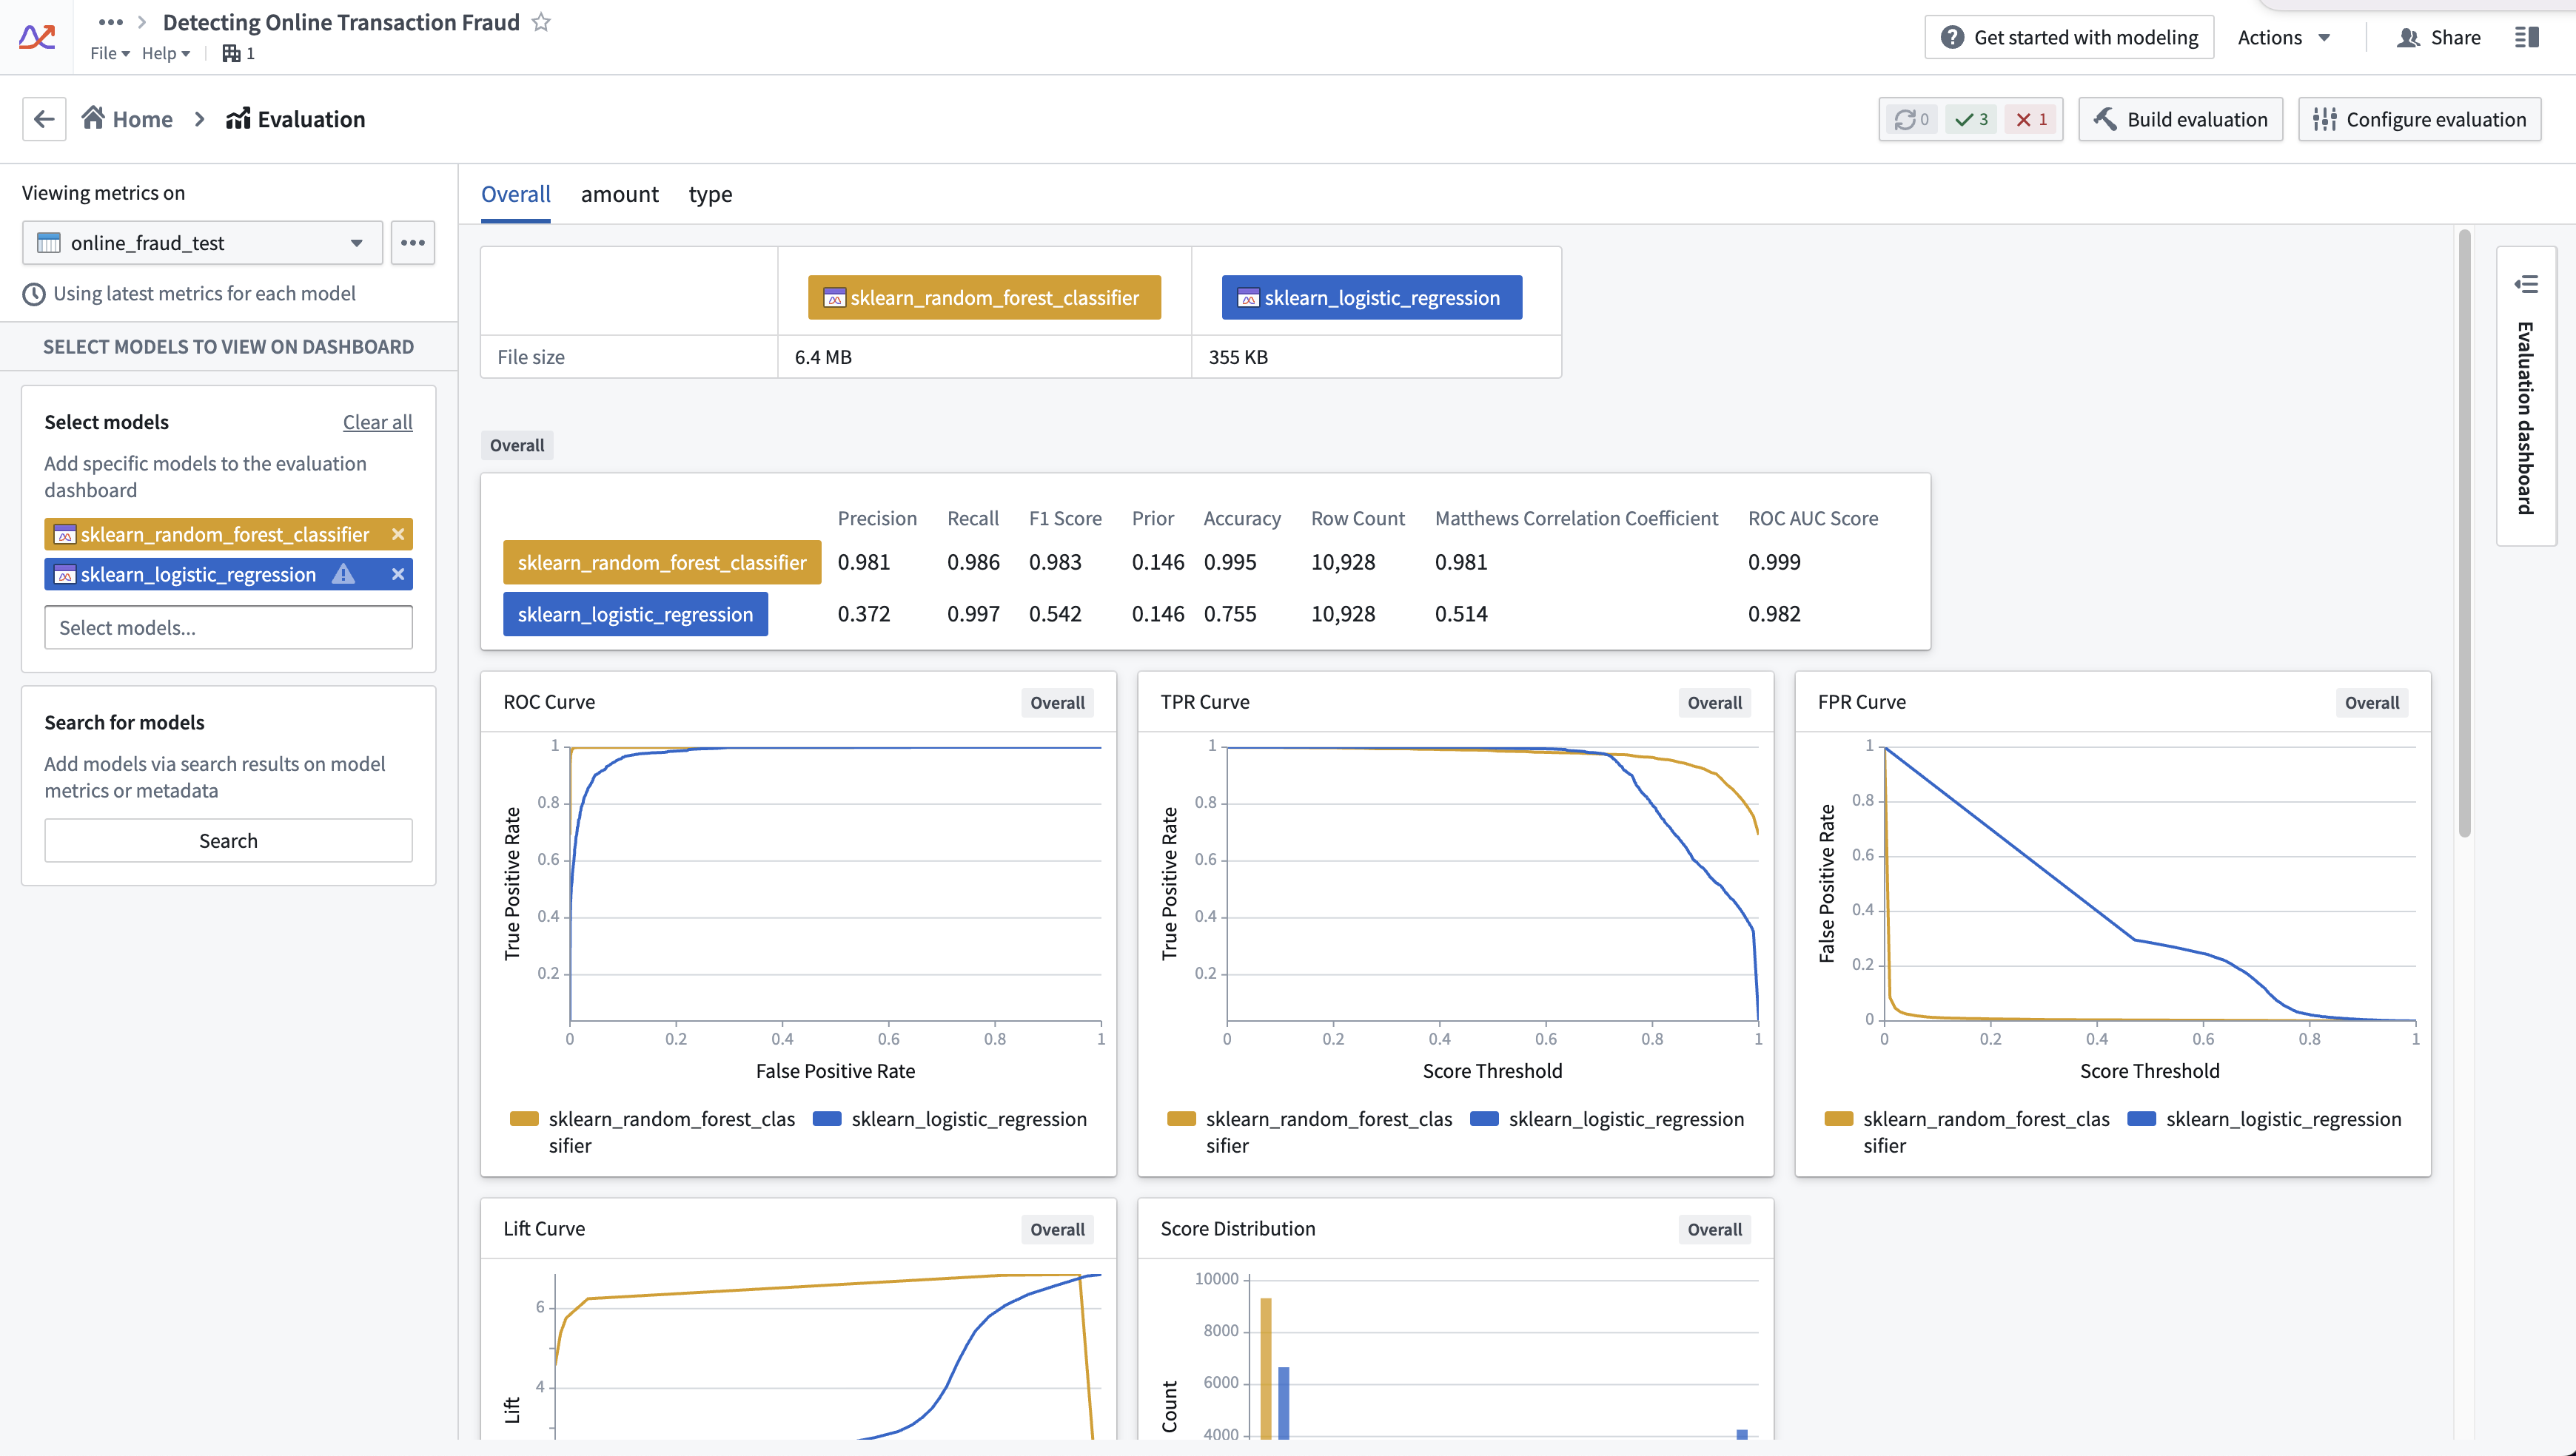Image resolution: width=2576 pixels, height=1456 pixels.
Task: Click sklearn_random_forest_classifier header tag in file size table
Action: coord(985,298)
